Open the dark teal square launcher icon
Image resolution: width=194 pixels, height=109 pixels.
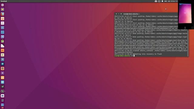tap(2, 64)
